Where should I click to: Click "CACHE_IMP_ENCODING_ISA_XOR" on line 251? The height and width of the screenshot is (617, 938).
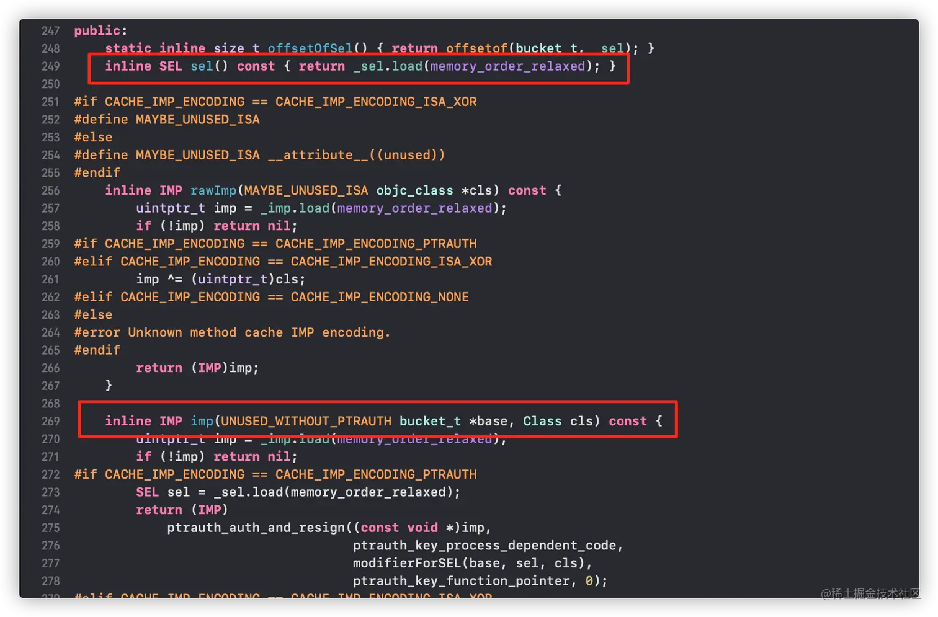coord(376,102)
